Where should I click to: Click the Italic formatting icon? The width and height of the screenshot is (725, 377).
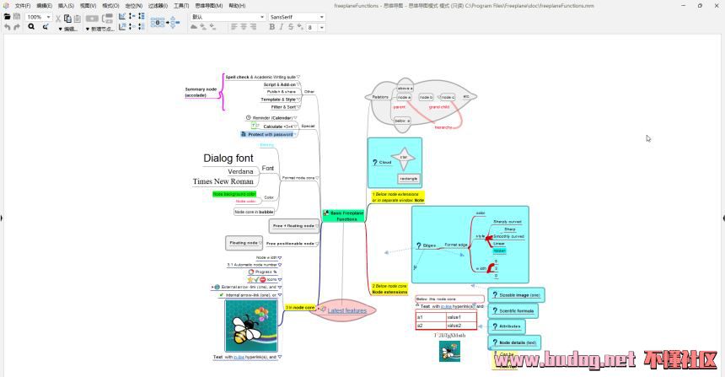click(281, 27)
